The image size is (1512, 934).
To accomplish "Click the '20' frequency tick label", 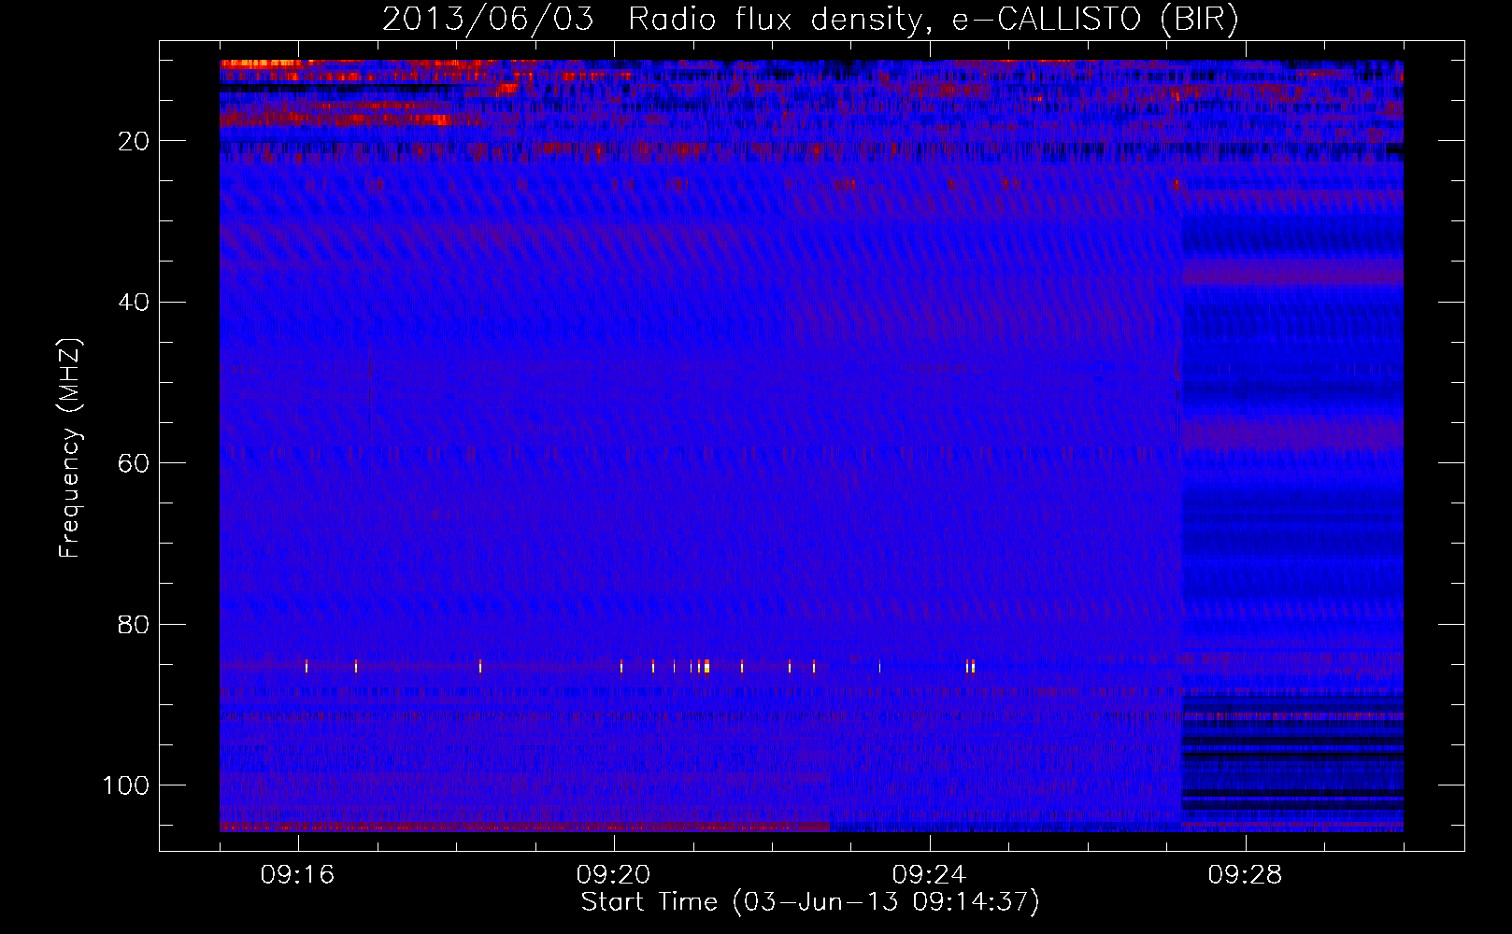I will (135, 141).
